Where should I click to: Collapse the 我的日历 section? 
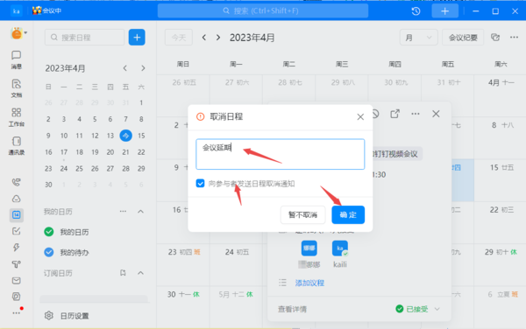pyautogui.click(x=140, y=211)
